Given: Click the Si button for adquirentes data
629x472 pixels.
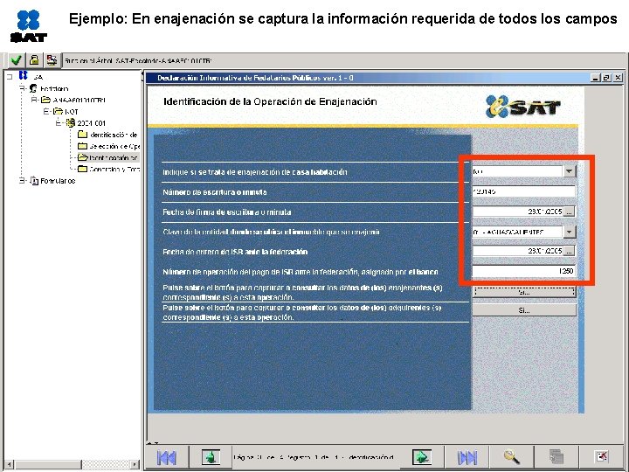Looking at the screenshot, I should 524,310.
